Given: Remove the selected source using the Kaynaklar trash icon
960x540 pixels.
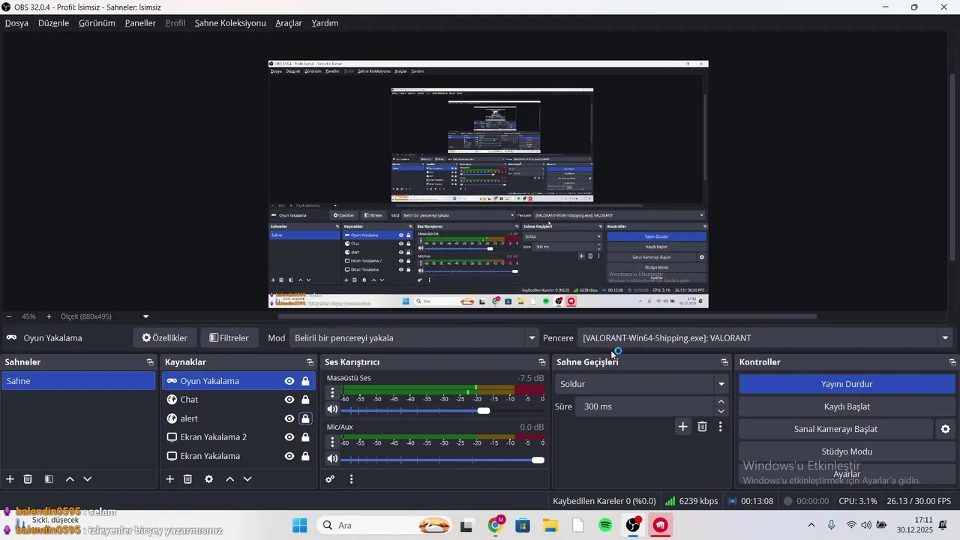Looking at the screenshot, I should pyautogui.click(x=188, y=479).
